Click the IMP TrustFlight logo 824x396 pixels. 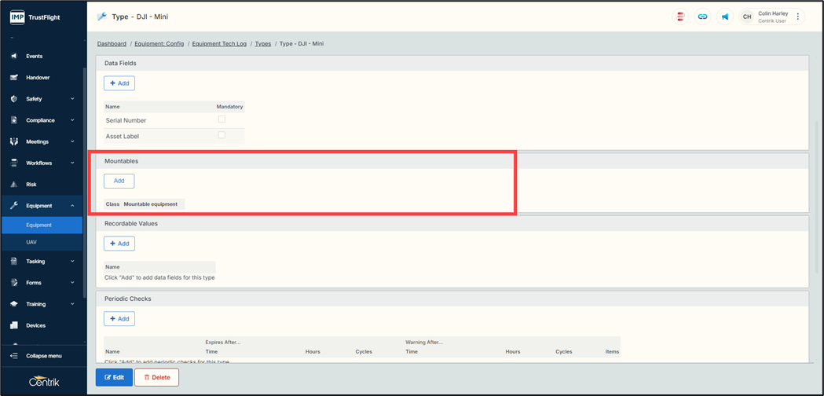[35, 16]
